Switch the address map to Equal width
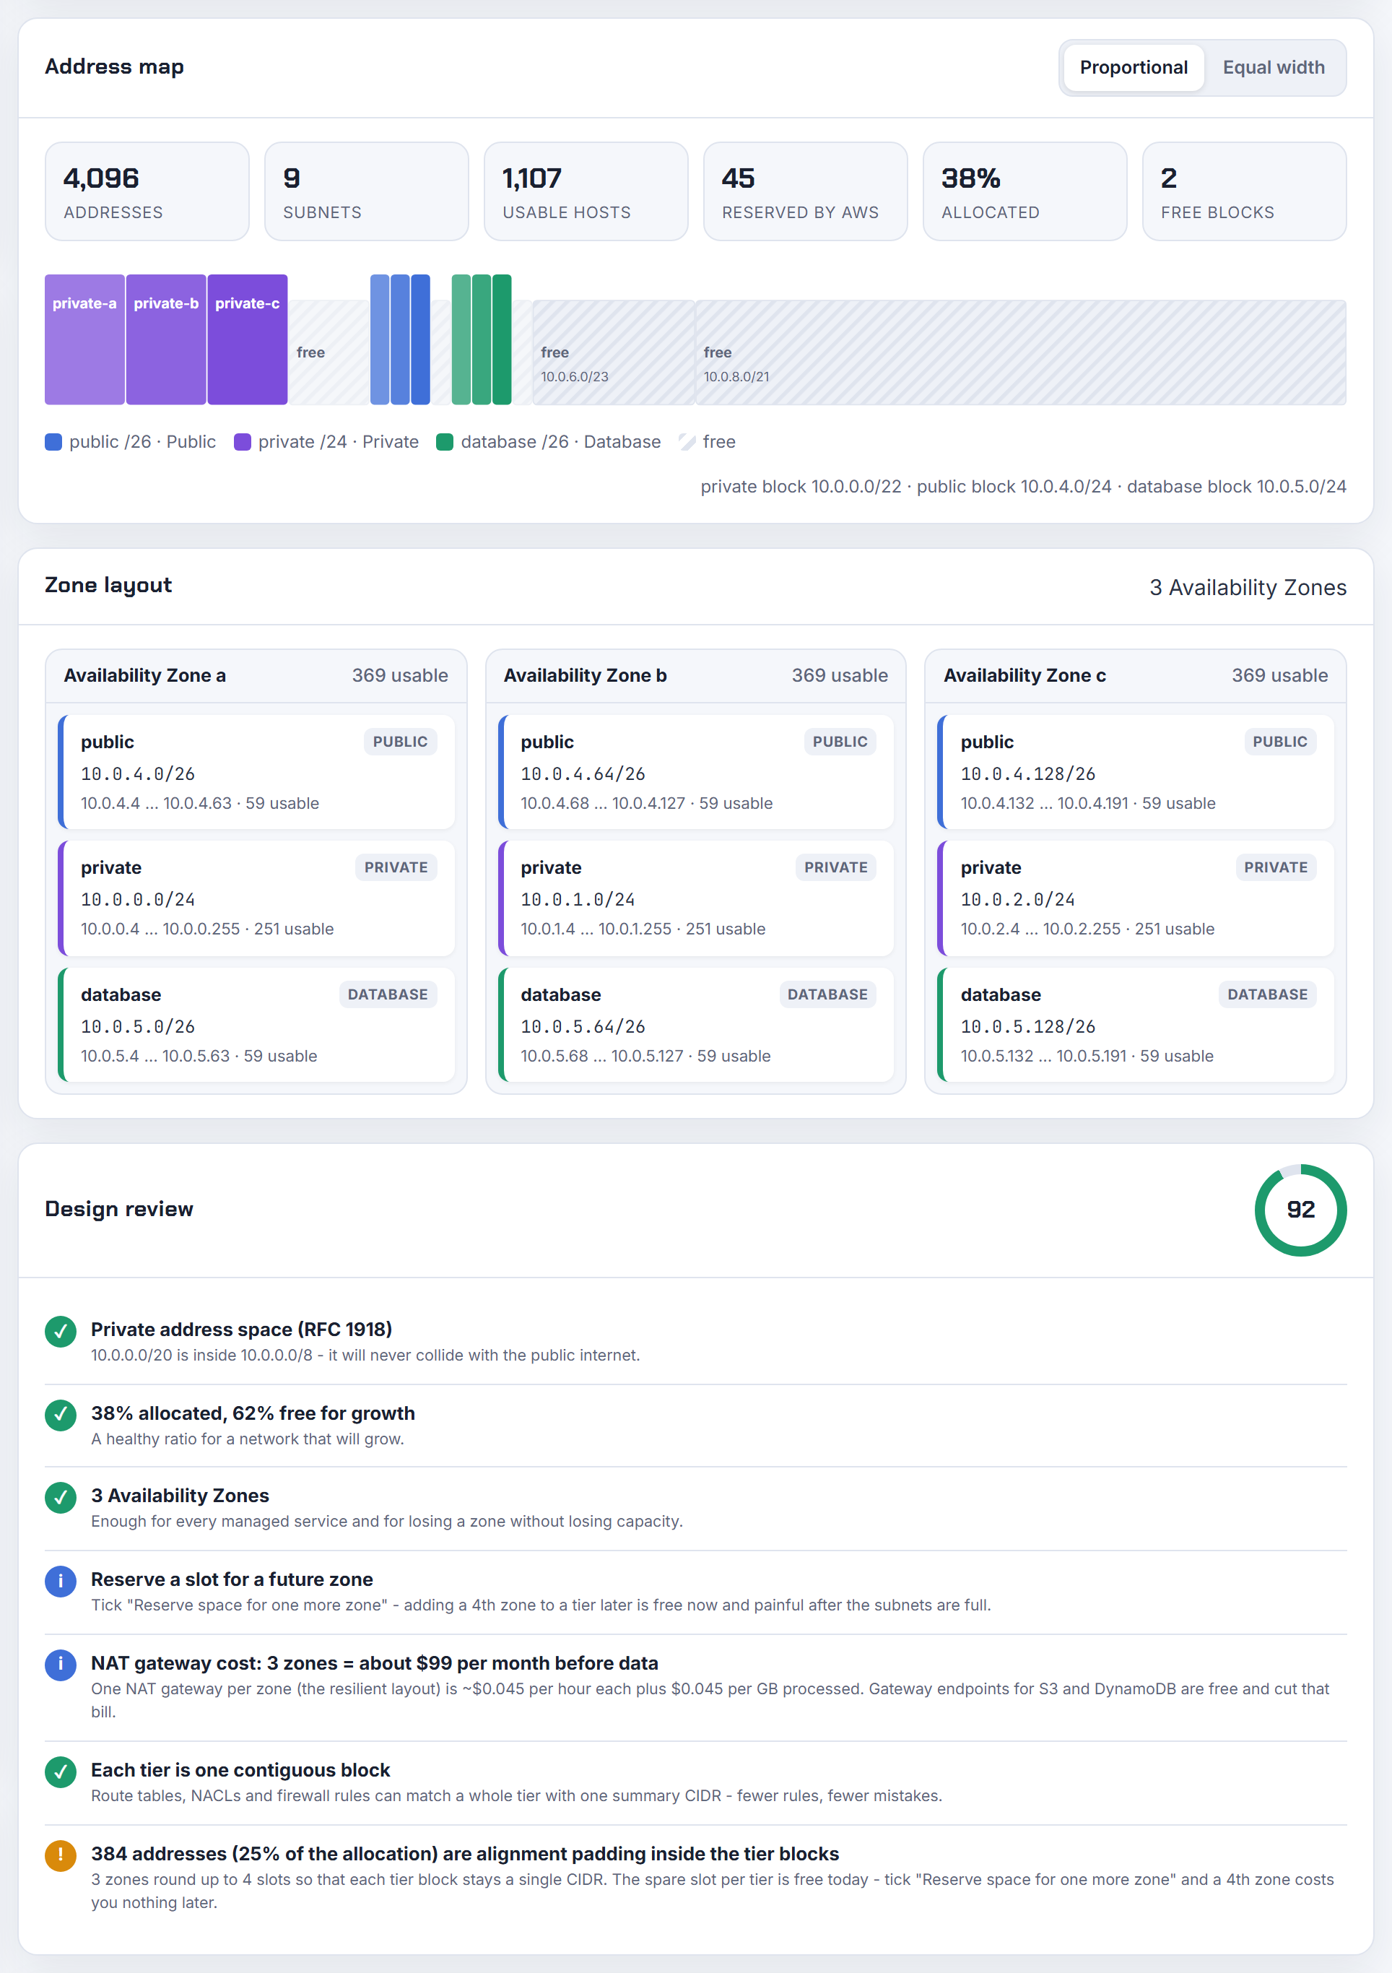Image resolution: width=1392 pixels, height=1973 pixels. (1274, 68)
